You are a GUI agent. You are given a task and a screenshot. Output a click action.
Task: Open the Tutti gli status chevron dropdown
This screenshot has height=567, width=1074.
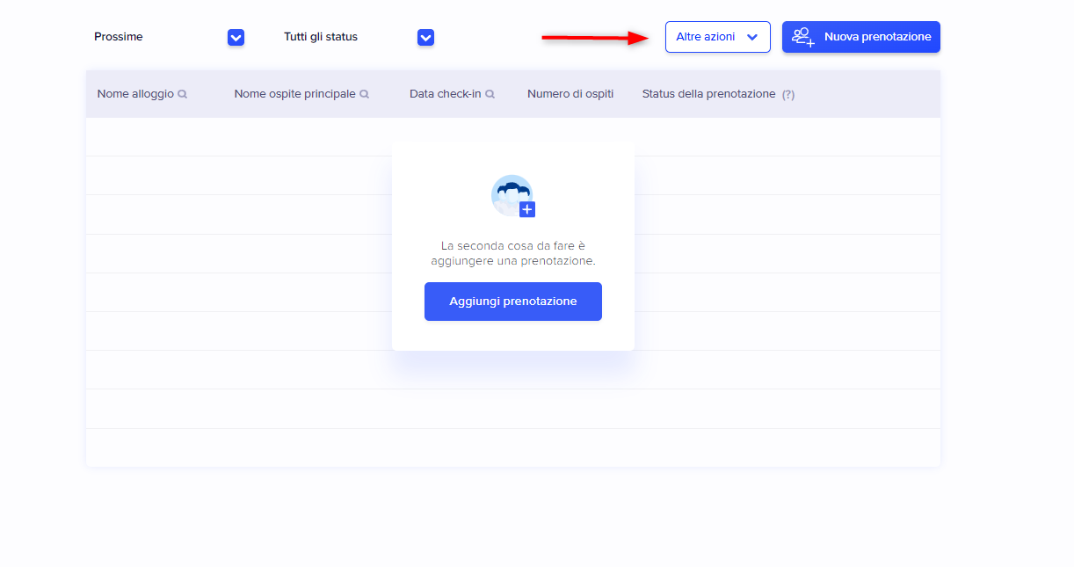pyautogui.click(x=425, y=37)
